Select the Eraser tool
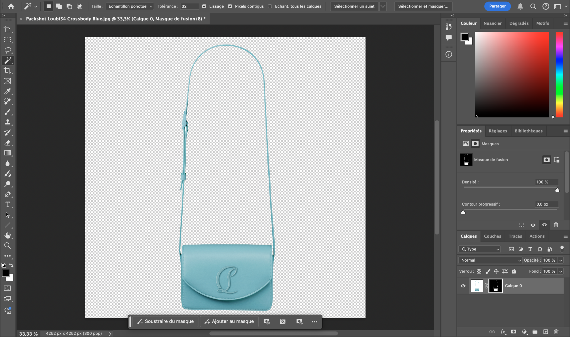 8,143
